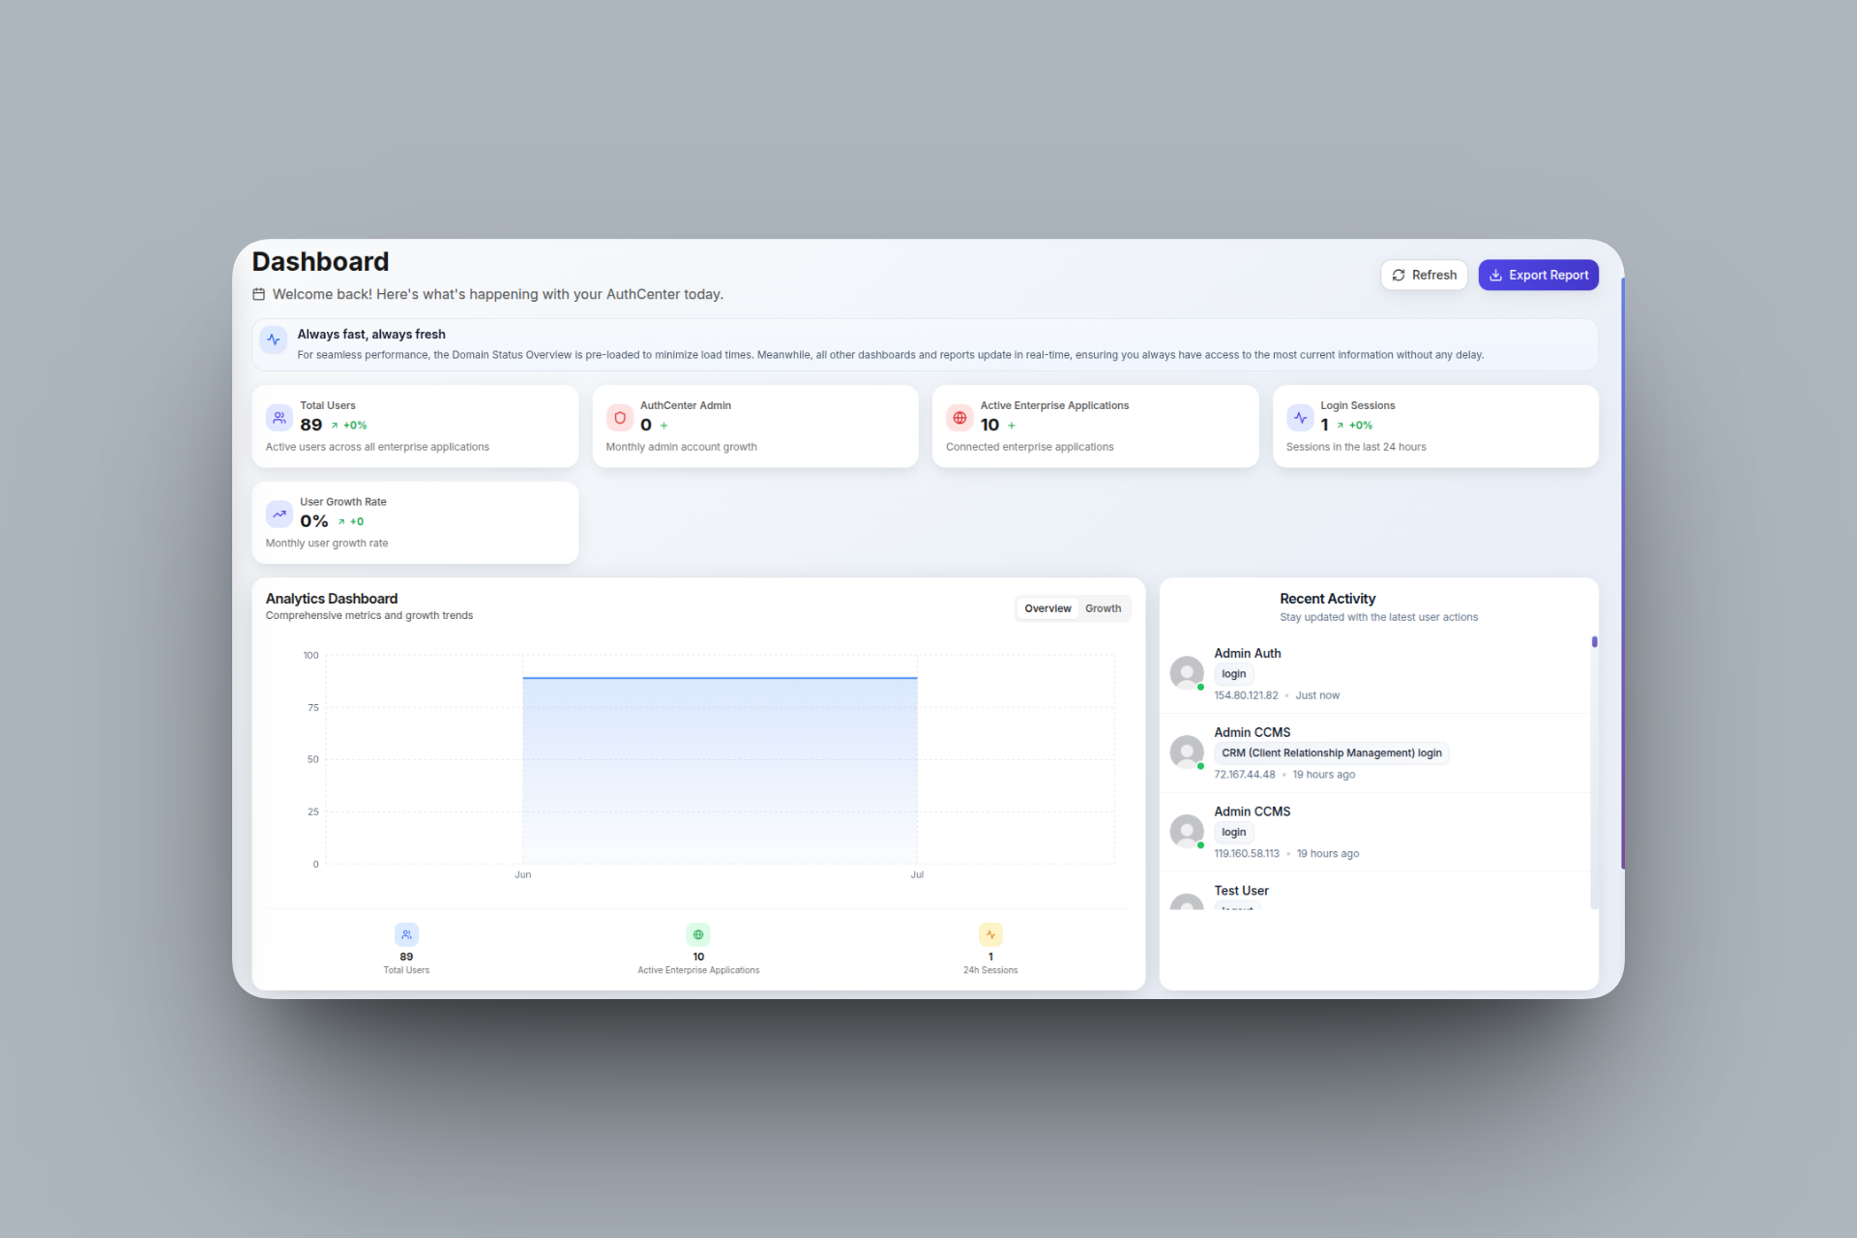The width and height of the screenshot is (1857, 1238).
Task: Switch to the Overview tab
Action: (x=1047, y=608)
